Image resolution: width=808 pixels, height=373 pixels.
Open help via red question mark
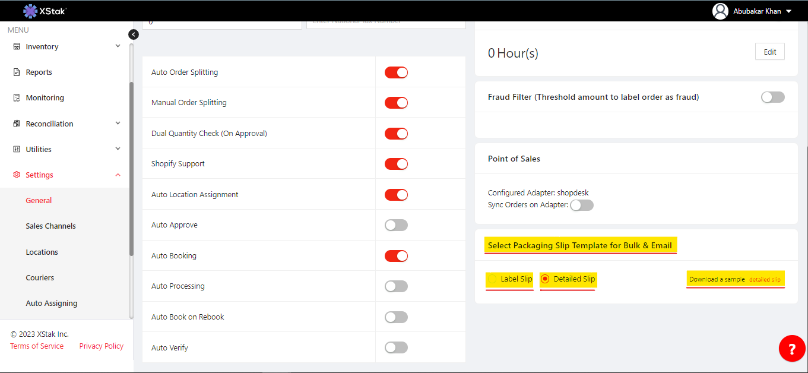[x=792, y=348]
